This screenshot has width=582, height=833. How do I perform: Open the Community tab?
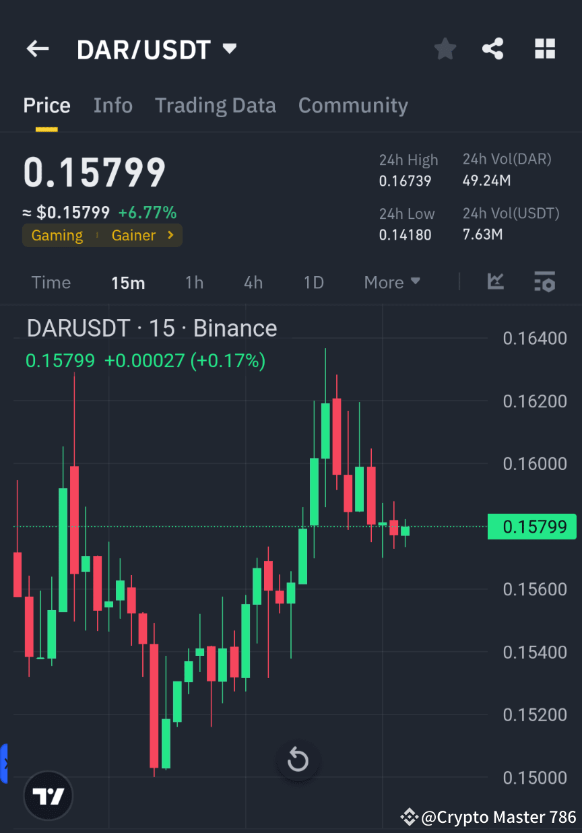click(353, 105)
